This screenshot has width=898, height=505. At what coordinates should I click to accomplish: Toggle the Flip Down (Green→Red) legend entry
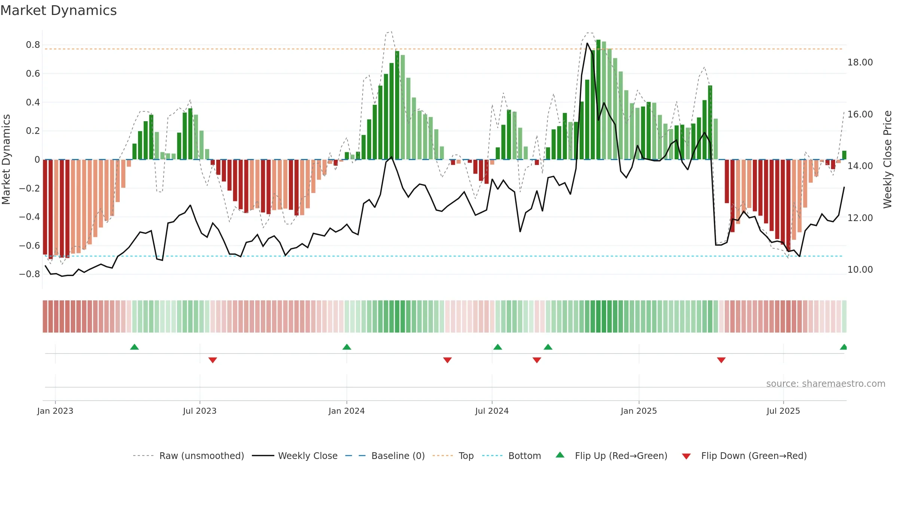744,456
